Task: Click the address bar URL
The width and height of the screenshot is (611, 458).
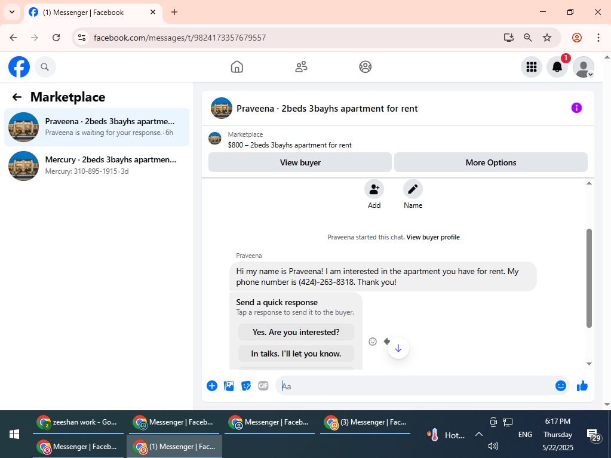Action: (x=180, y=38)
